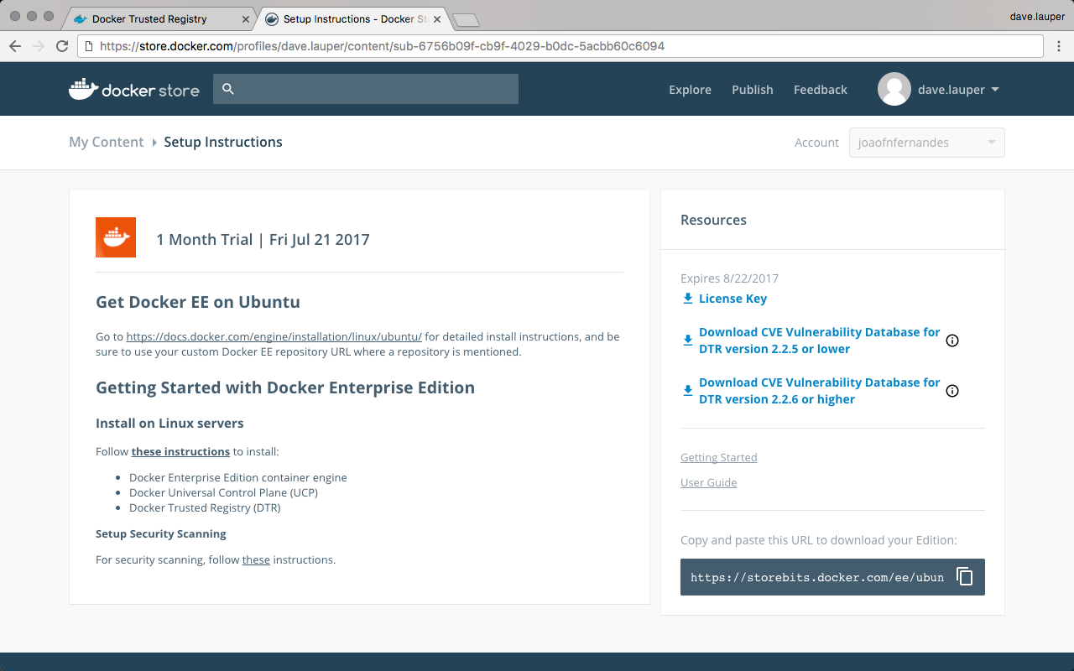This screenshot has width=1074, height=671.
Task: Open the dave.lauper user dropdown menu
Action: 994,90
